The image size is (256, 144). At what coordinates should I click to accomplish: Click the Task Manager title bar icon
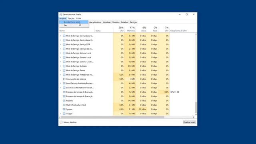click(x=61, y=14)
